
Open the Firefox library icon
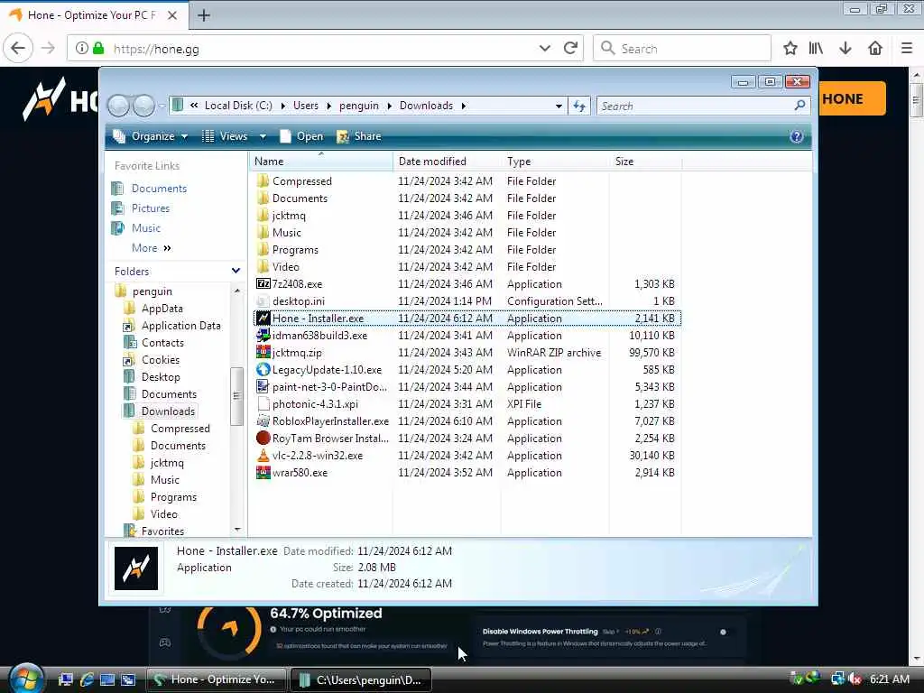816,49
